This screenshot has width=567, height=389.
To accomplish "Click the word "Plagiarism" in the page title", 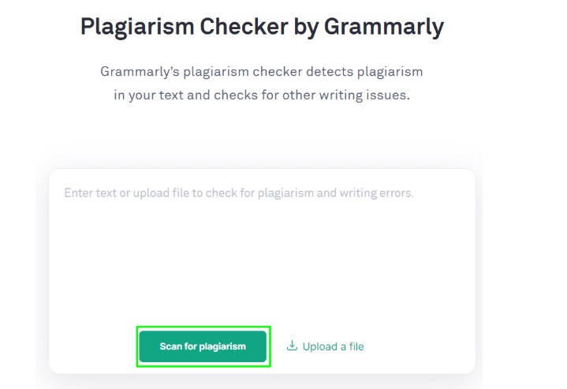I will click(x=136, y=27).
